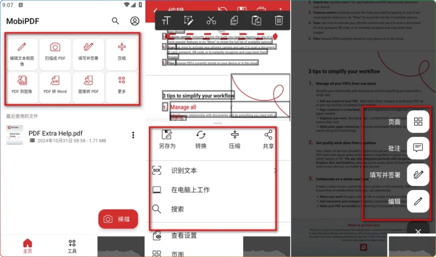Delete content using the trash icon
The height and width of the screenshot is (257, 436).
278,20
